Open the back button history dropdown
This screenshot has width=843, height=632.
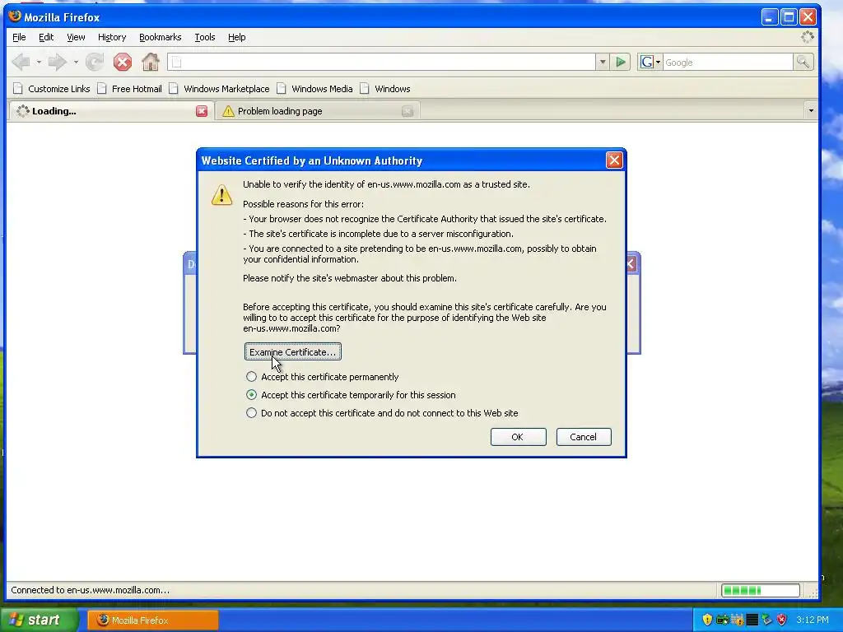[x=39, y=63]
